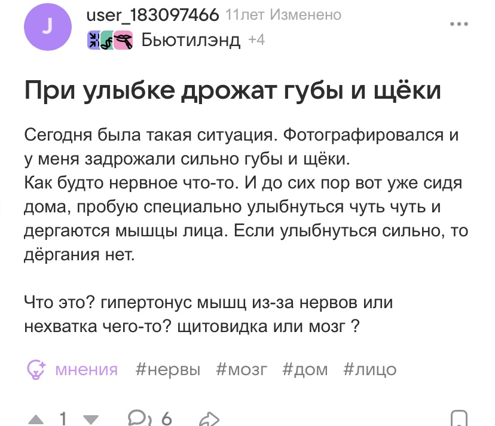The height and width of the screenshot is (426, 495).
Task: Open the мнения tag
Action: click(x=86, y=369)
